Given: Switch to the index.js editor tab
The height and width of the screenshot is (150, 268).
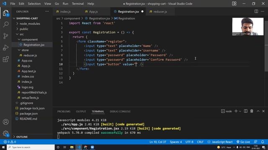Looking at the screenshot, I should pyautogui.click(x=65, y=12).
